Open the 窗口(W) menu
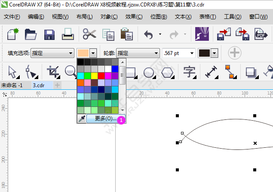The width and height of the screenshot is (273, 192). [x=258, y=17]
